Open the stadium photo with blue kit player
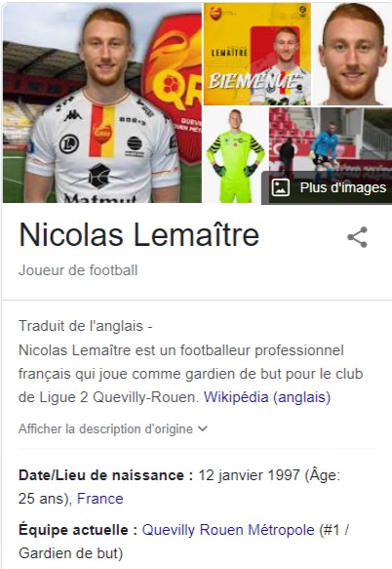 click(331, 140)
